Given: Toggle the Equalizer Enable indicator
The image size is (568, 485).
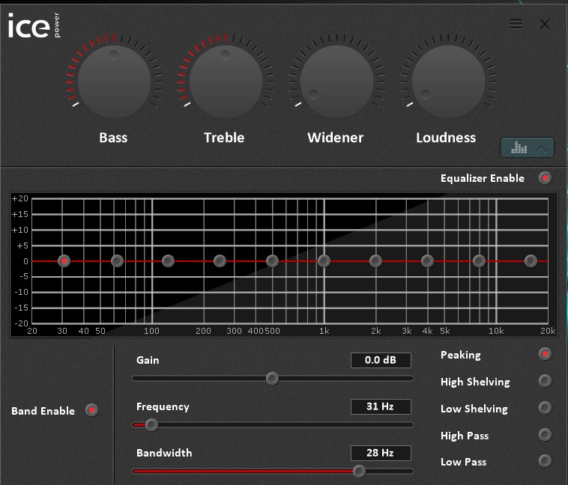Looking at the screenshot, I should [x=545, y=178].
